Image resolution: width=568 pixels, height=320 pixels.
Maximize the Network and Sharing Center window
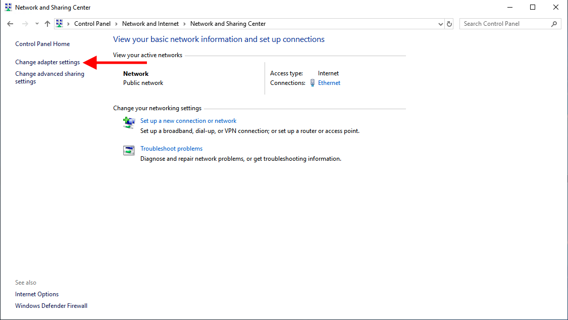point(533,7)
